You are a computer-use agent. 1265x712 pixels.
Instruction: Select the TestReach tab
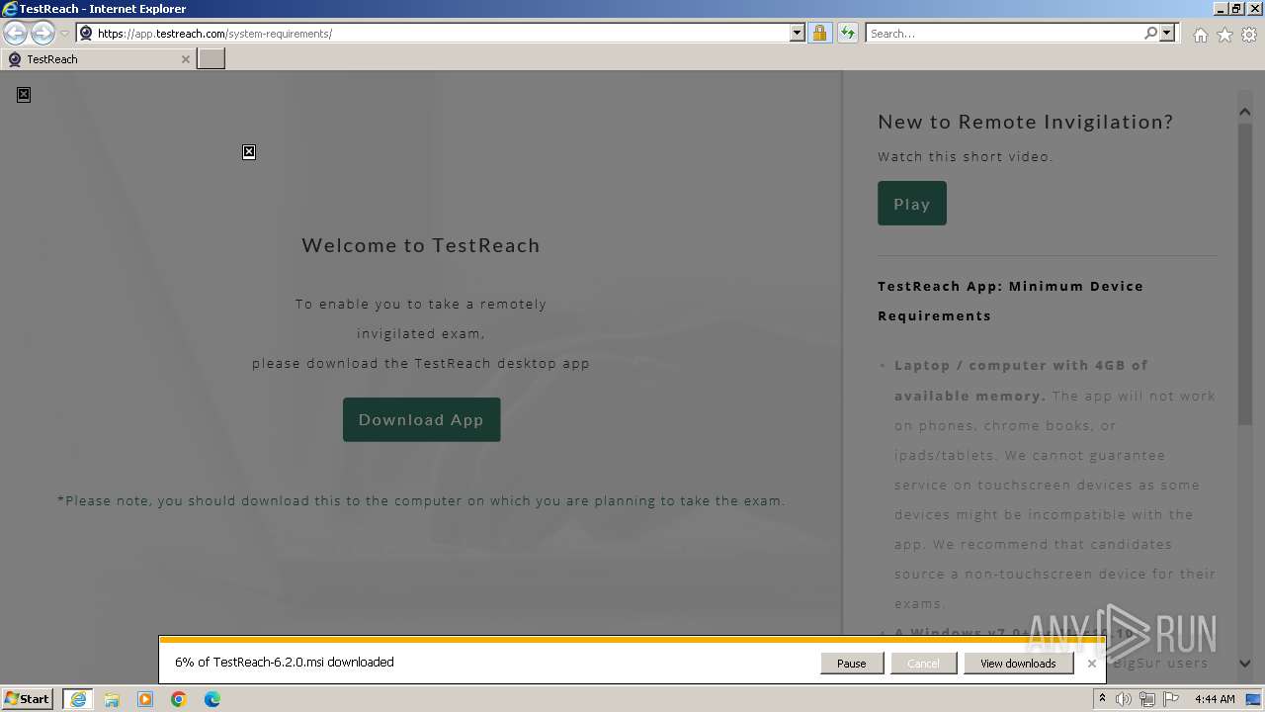pos(97,59)
